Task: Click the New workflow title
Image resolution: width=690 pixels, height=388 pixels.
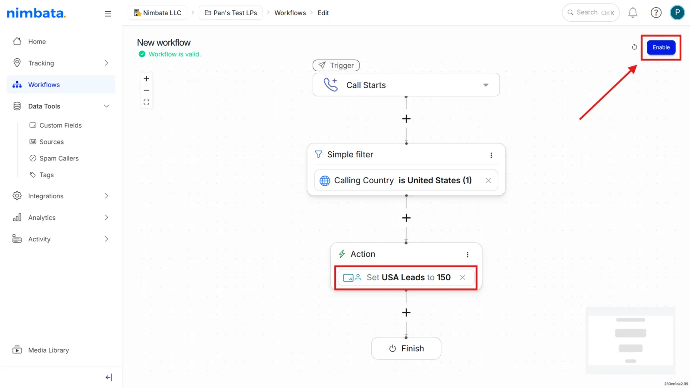Action: point(164,43)
